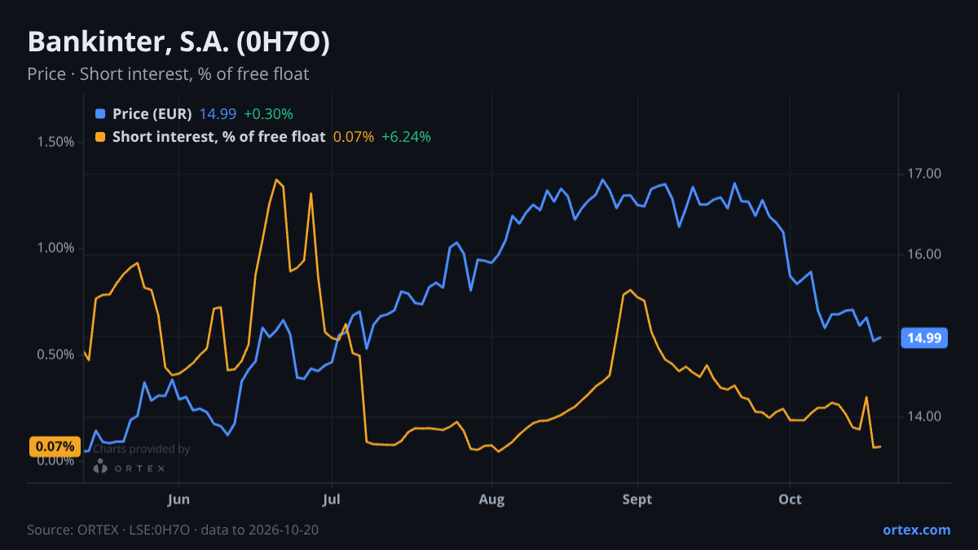Click 'Charts provided by' text
Image resolution: width=978 pixels, height=550 pixels.
tap(141, 449)
